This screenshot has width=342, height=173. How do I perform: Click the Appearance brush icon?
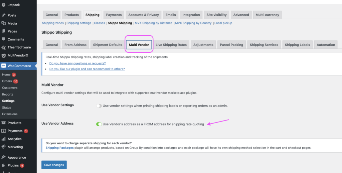(3, 157)
